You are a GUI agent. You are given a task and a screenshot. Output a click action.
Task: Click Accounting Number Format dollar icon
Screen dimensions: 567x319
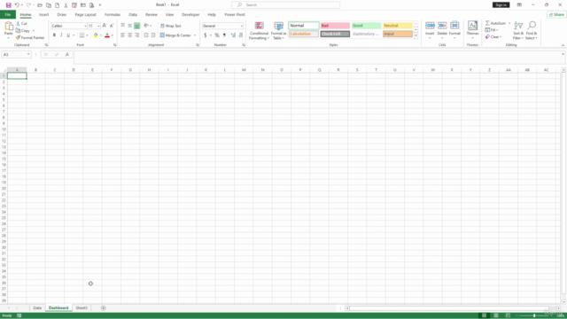pos(206,35)
